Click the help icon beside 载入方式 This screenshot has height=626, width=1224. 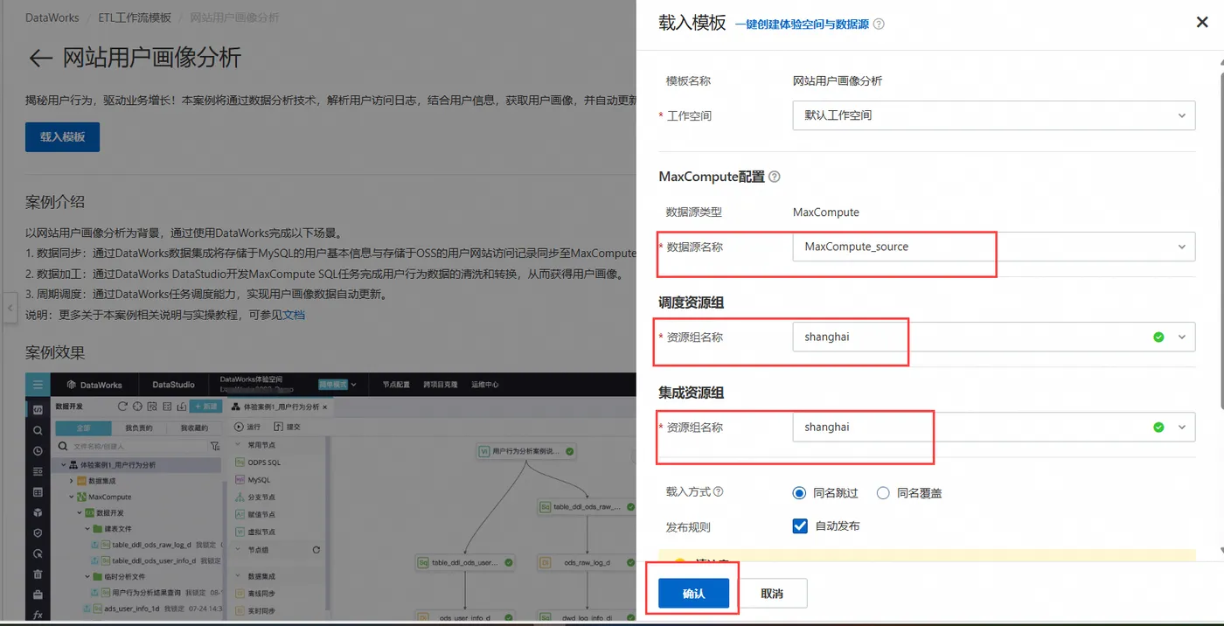(719, 492)
